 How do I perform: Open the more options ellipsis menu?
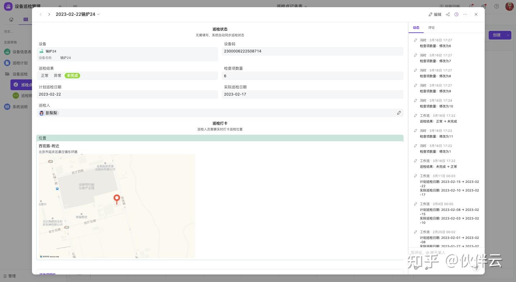(x=465, y=14)
